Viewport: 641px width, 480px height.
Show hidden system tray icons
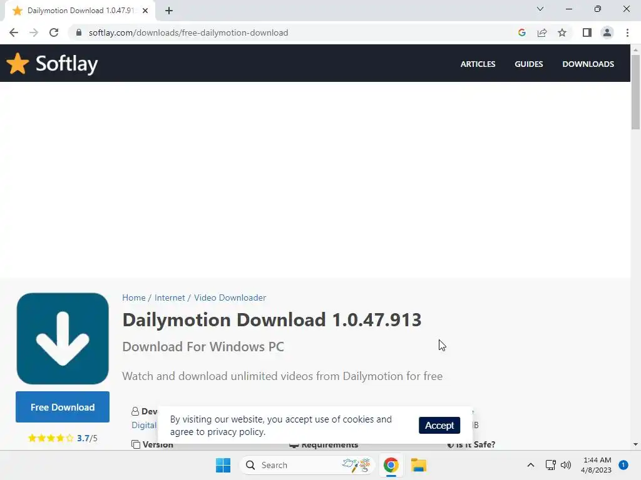(531, 465)
